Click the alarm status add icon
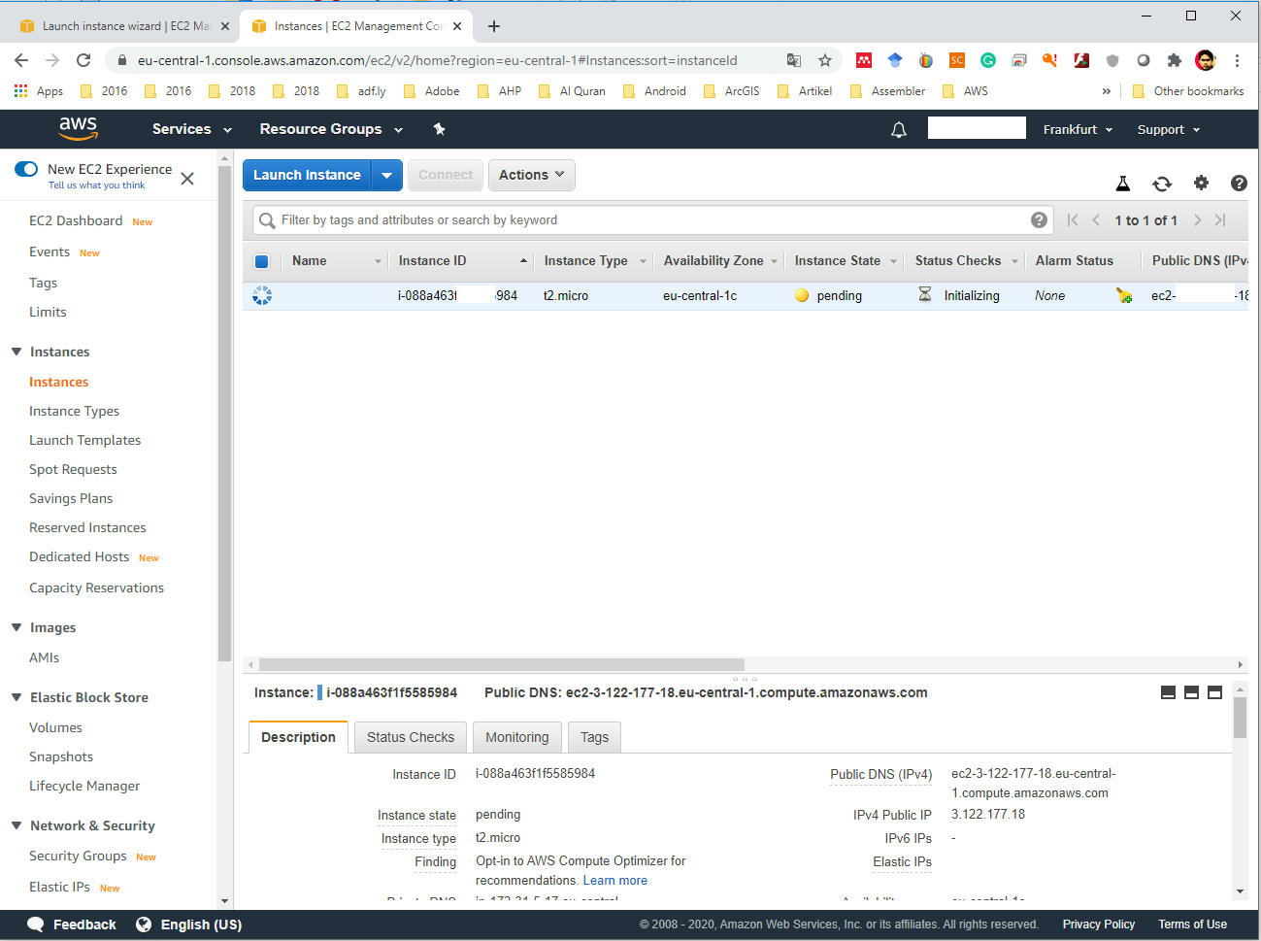 pos(1124,295)
